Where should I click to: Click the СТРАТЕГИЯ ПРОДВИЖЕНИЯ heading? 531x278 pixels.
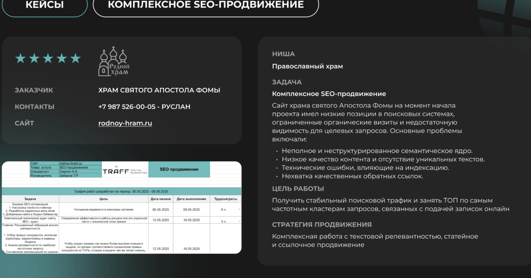click(322, 225)
